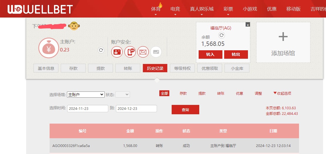Refresh the main account balance
Screen dimensions: 326x154
click(101, 50)
